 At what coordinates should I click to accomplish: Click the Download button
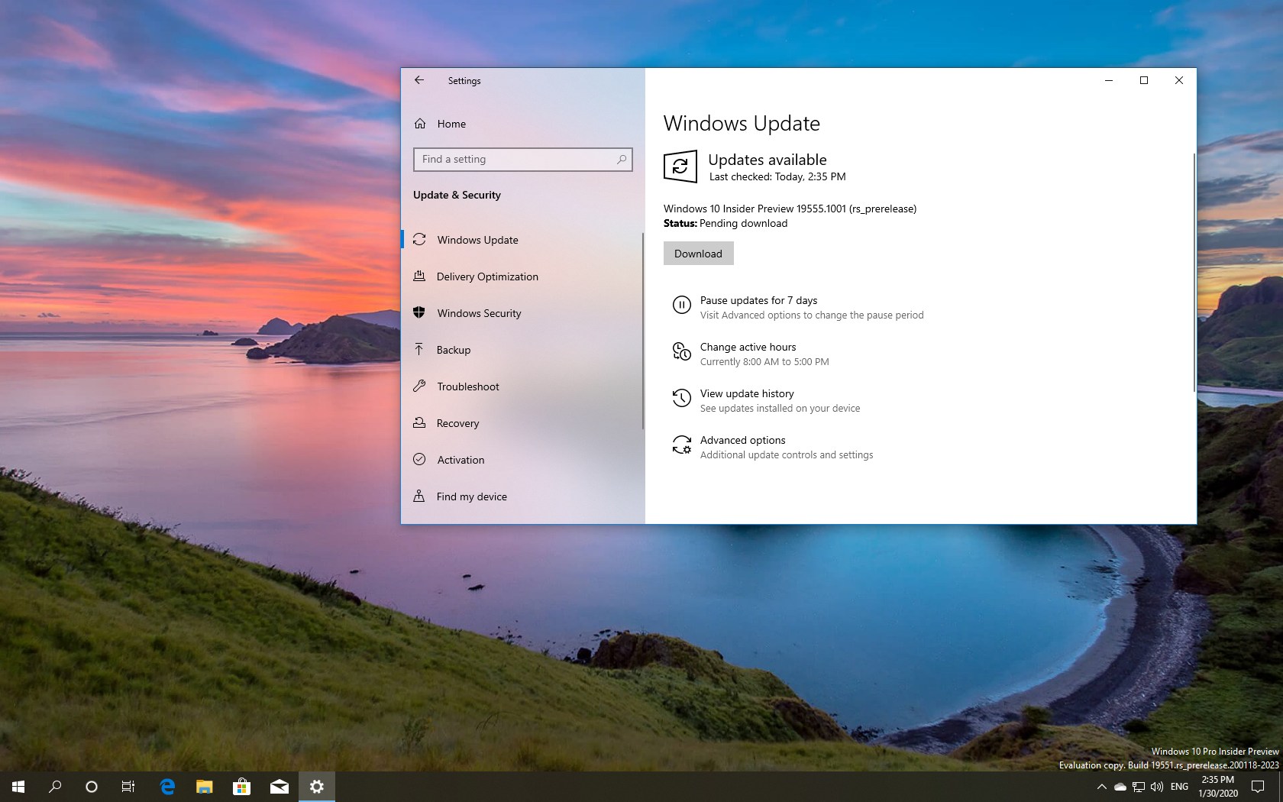tap(698, 254)
